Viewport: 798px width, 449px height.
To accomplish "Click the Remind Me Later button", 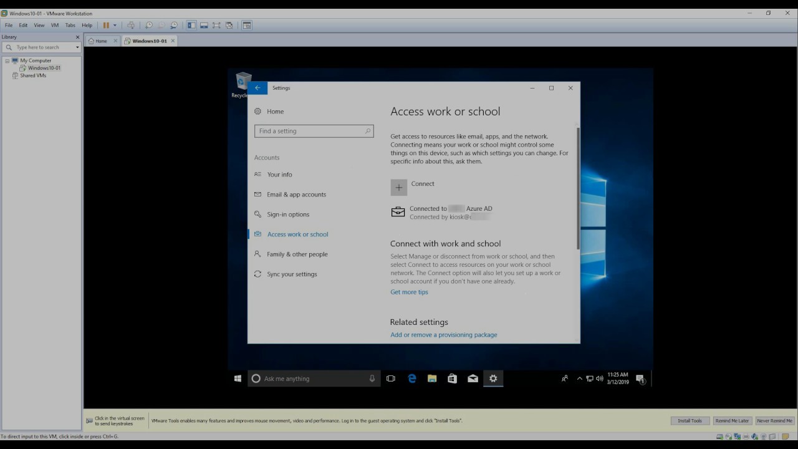I will [732, 421].
